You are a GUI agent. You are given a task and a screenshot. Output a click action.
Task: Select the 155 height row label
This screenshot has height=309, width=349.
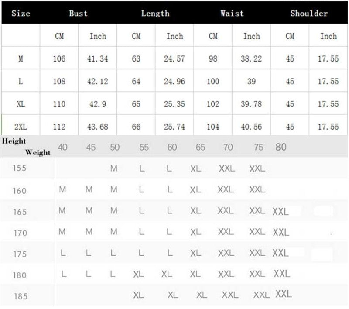coord(20,169)
